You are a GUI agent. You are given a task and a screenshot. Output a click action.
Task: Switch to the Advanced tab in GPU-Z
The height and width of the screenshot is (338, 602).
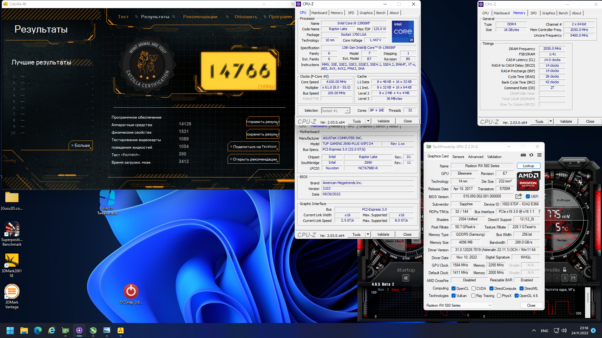(x=476, y=156)
